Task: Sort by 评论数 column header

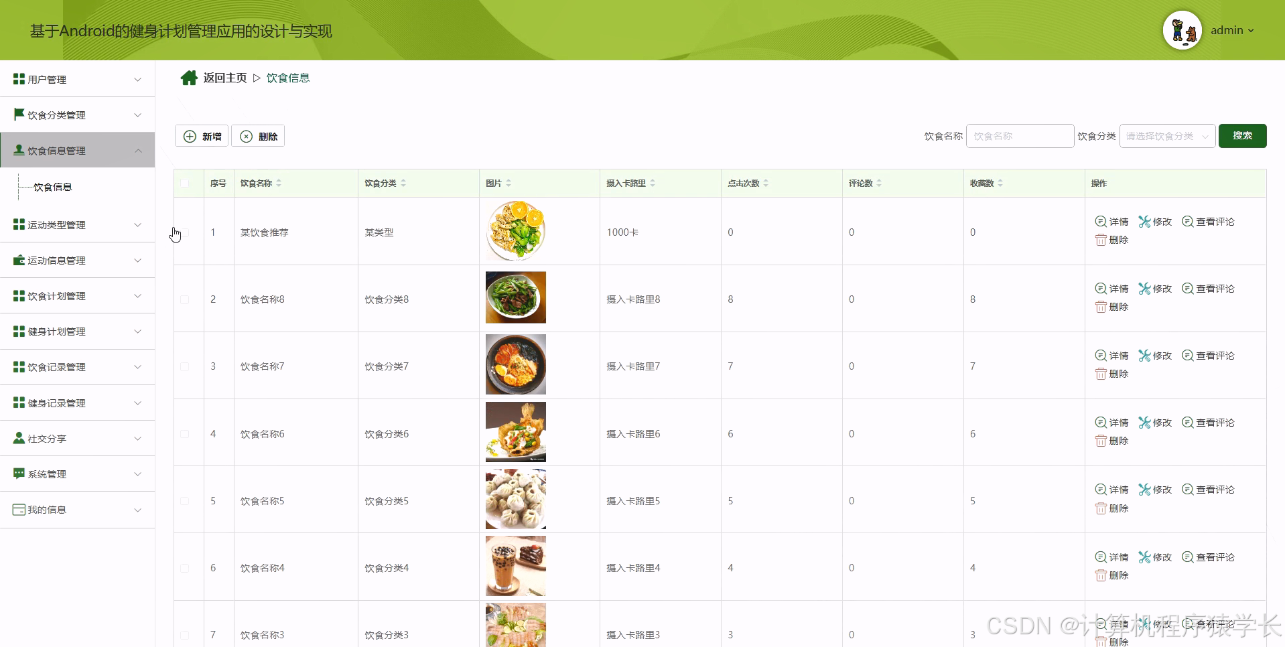Action: tap(865, 183)
